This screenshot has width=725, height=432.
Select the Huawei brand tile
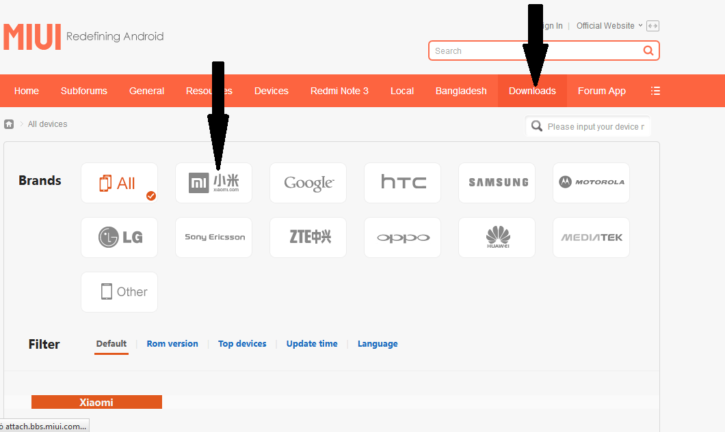[x=497, y=237]
